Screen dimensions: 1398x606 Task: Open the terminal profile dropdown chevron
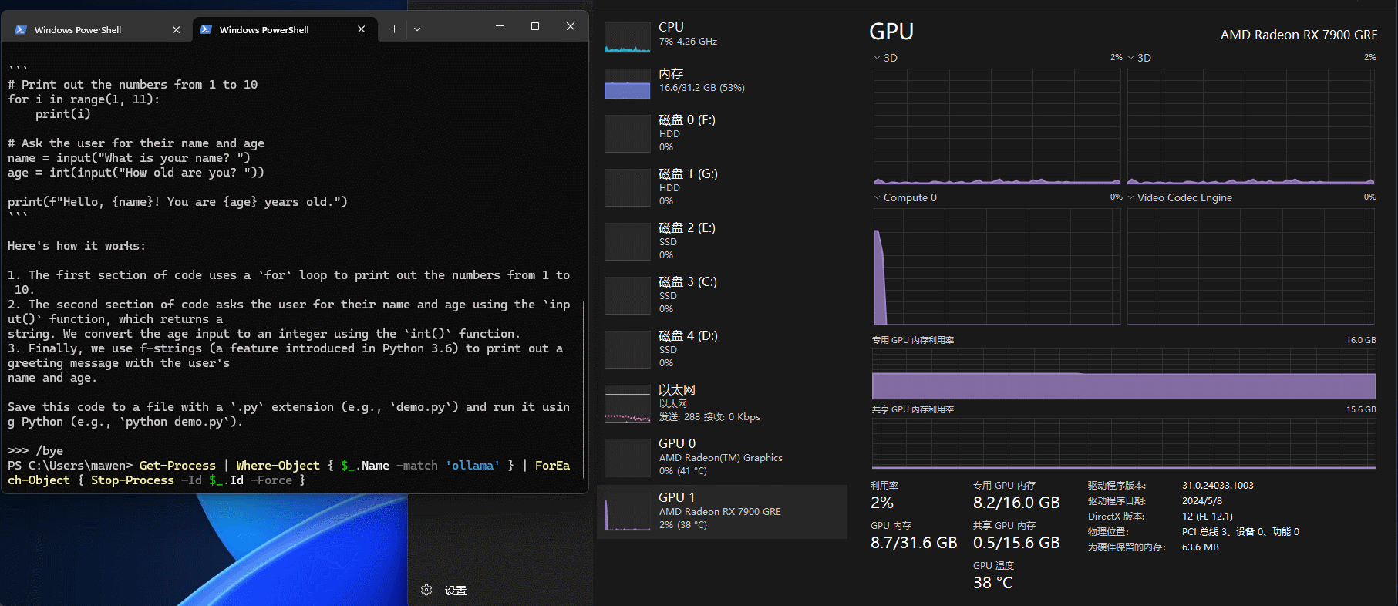click(417, 29)
